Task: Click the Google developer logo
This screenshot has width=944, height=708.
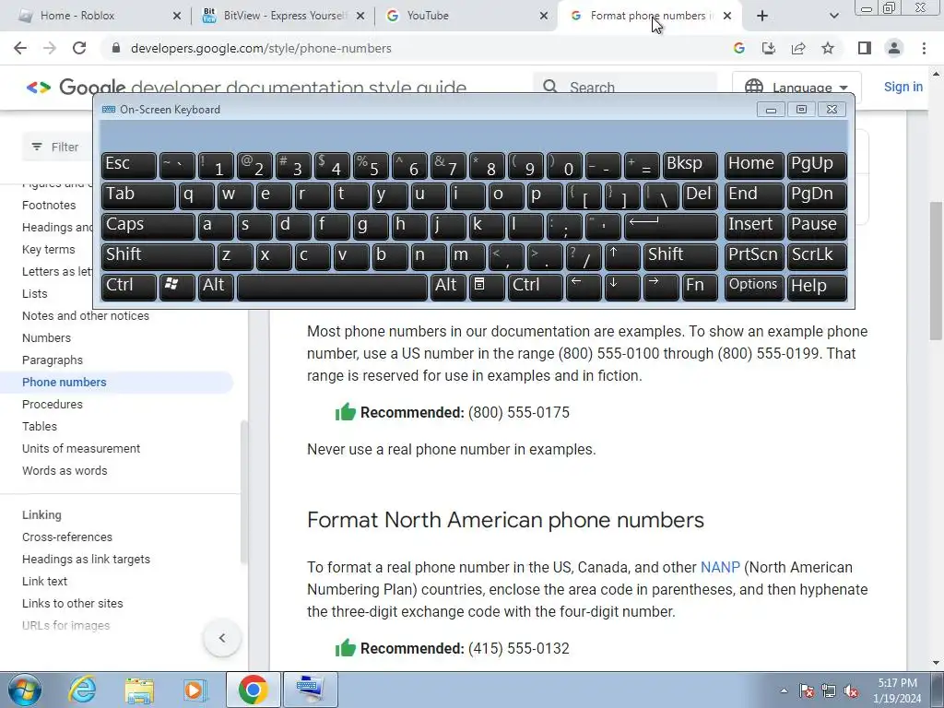Action: (x=246, y=88)
